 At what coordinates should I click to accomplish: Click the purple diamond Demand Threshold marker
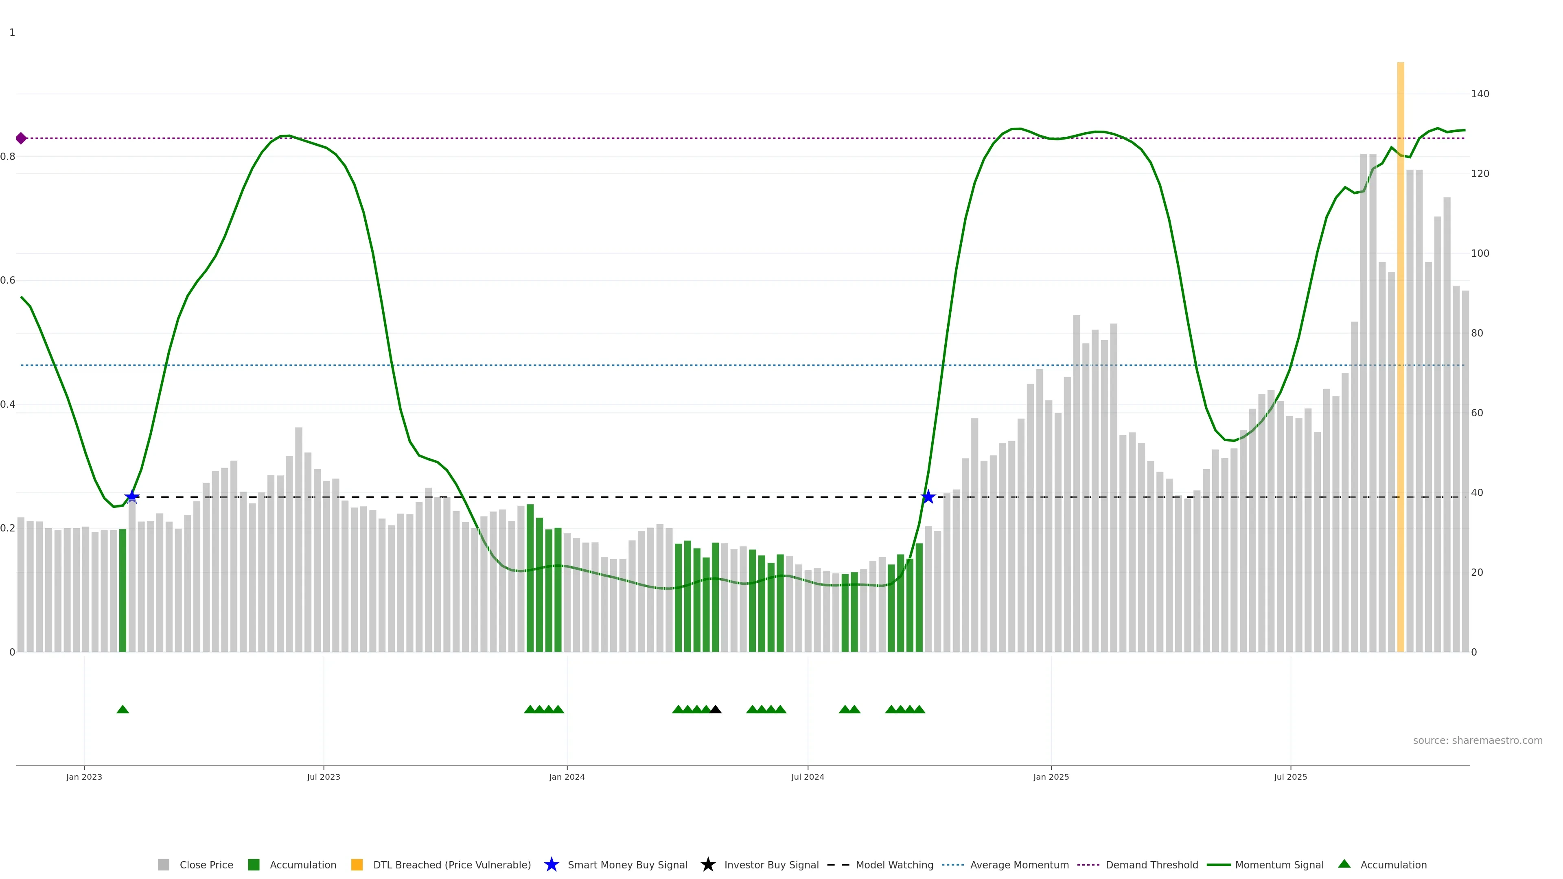[x=21, y=138]
